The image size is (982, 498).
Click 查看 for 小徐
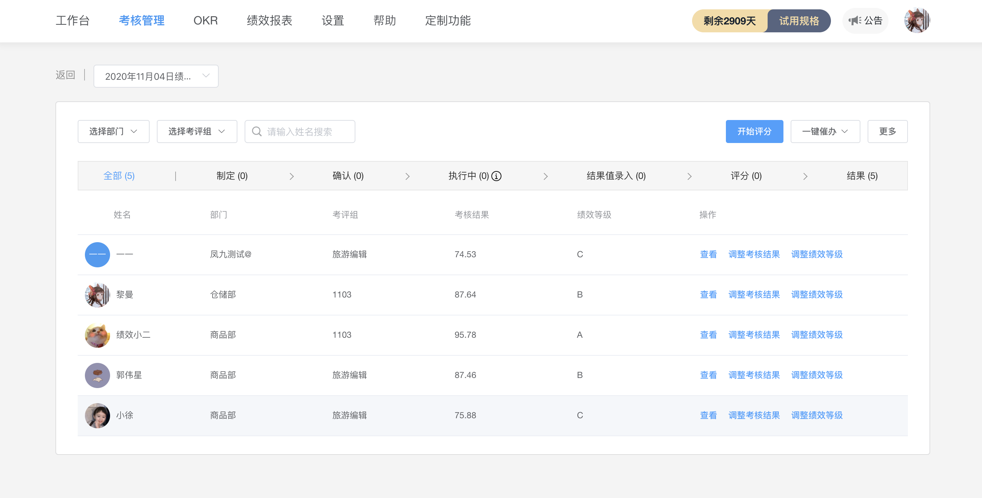[x=708, y=415]
